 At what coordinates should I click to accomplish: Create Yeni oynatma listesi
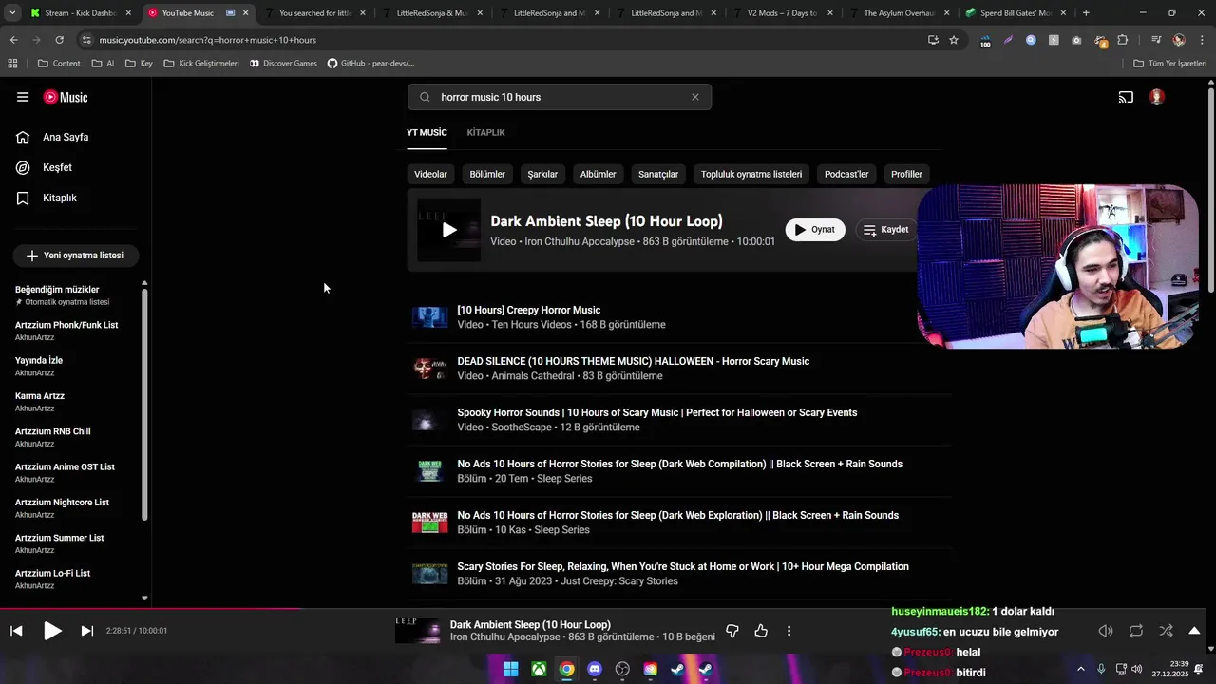pos(75,256)
